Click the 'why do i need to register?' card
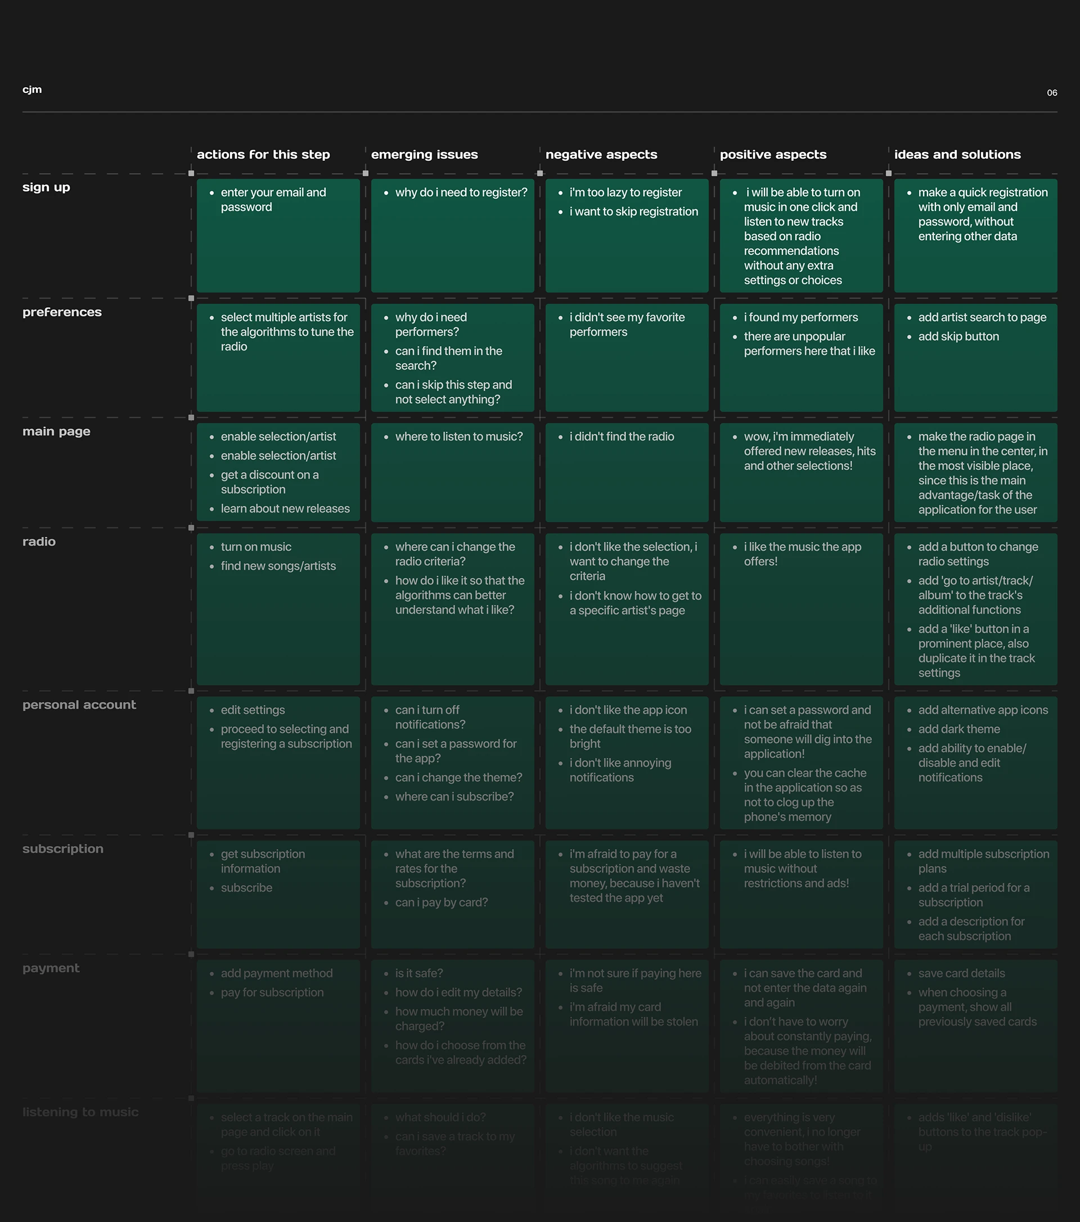Screen dimensions: 1080x1222 point(452,236)
